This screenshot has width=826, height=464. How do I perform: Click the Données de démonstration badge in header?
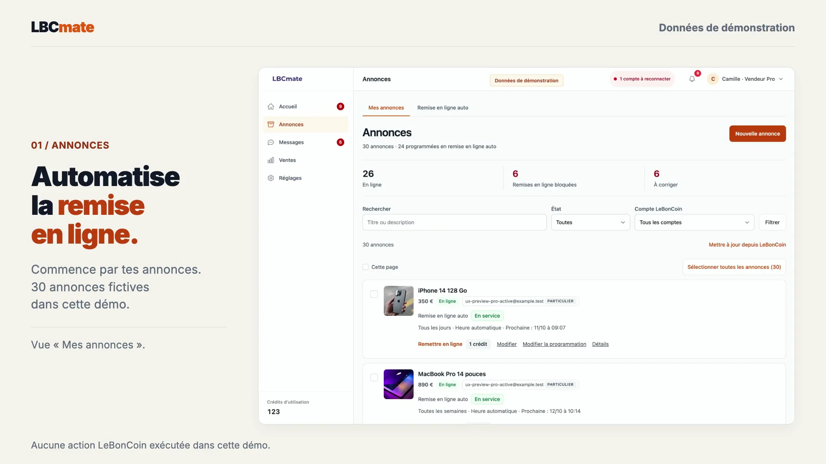(526, 80)
